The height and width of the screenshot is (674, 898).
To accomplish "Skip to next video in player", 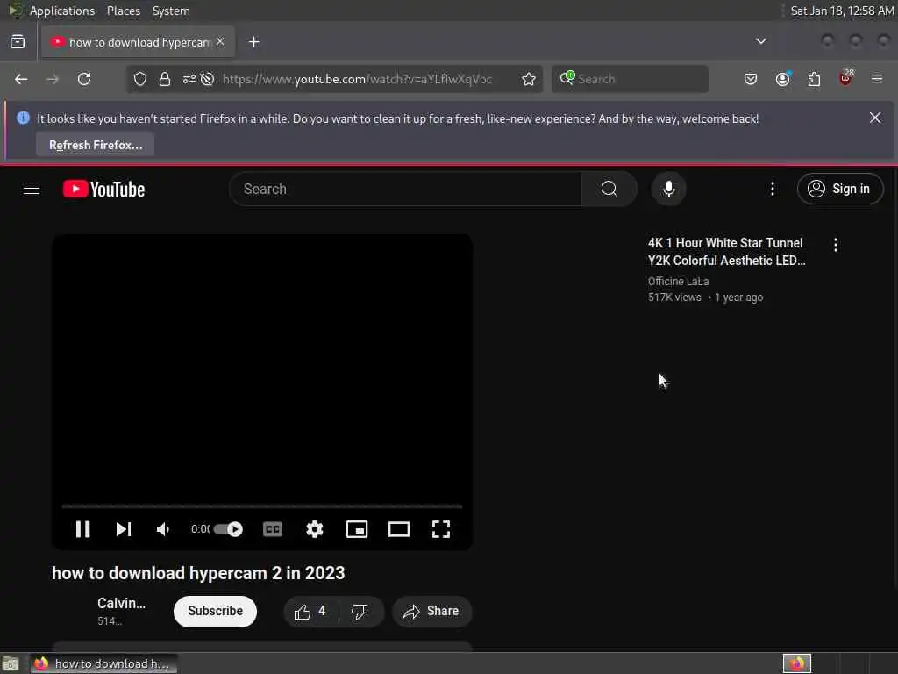I will coord(124,529).
